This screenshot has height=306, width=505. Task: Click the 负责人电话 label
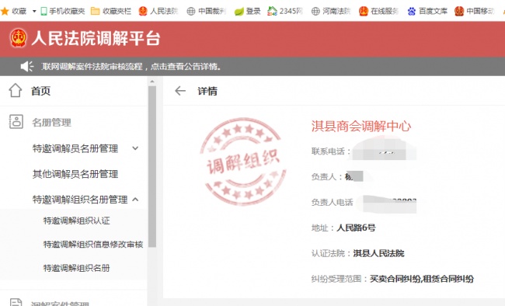click(332, 202)
